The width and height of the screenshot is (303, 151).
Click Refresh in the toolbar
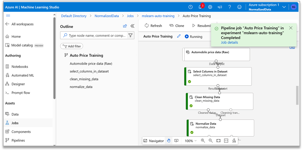(153, 26)
